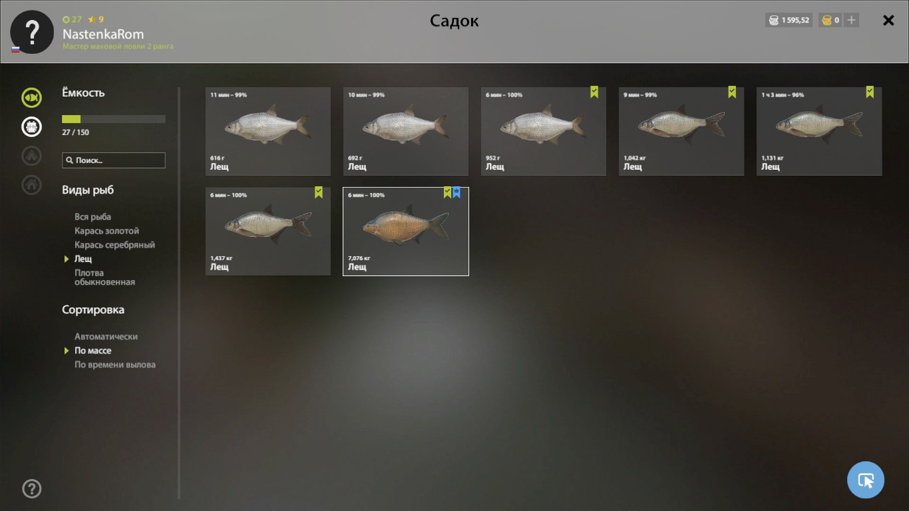The image size is (909, 511).
Task: Toggle green check mark on 1,437 kg bream
Action: pyautogui.click(x=319, y=192)
